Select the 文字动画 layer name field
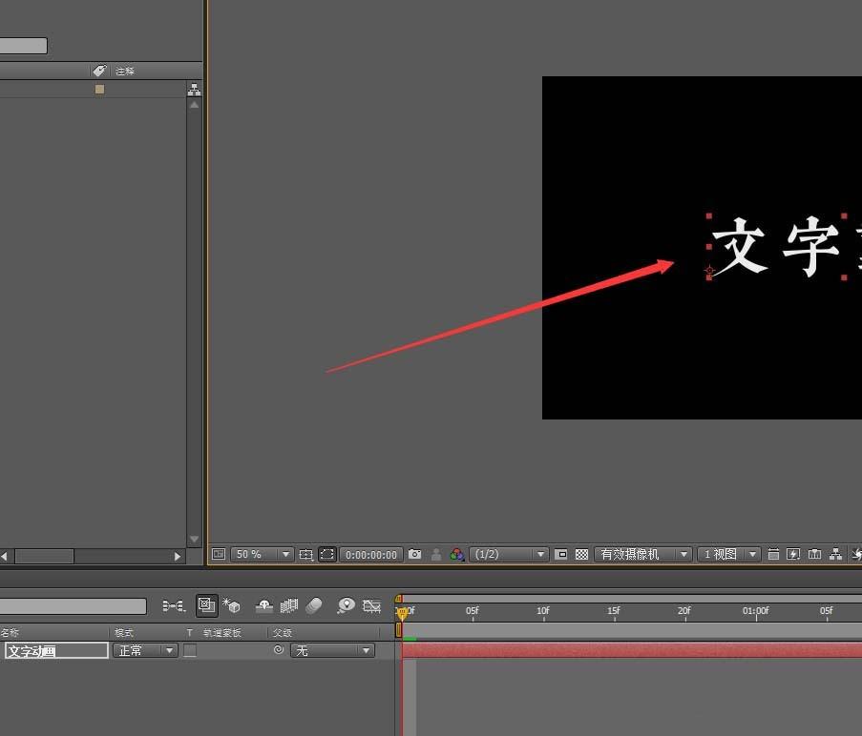Image resolution: width=862 pixels, height=736 pixels. (55, 650)
